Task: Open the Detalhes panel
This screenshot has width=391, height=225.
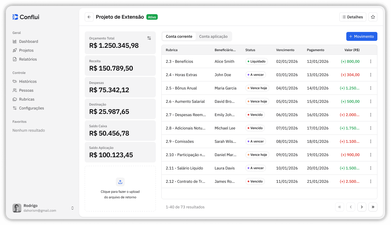Action: (x=353, y=17)
